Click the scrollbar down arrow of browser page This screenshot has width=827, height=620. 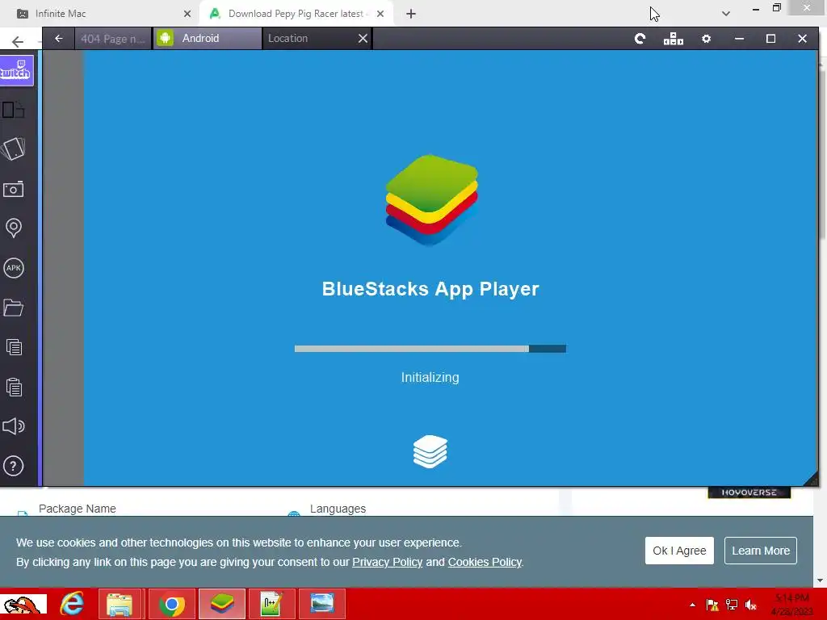pos(821,580)
